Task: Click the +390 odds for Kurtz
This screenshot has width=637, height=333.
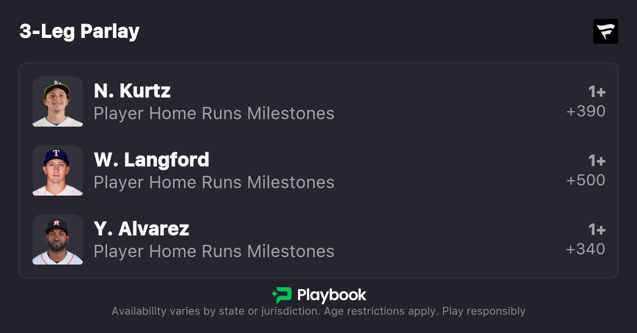Action: (586, 111)
